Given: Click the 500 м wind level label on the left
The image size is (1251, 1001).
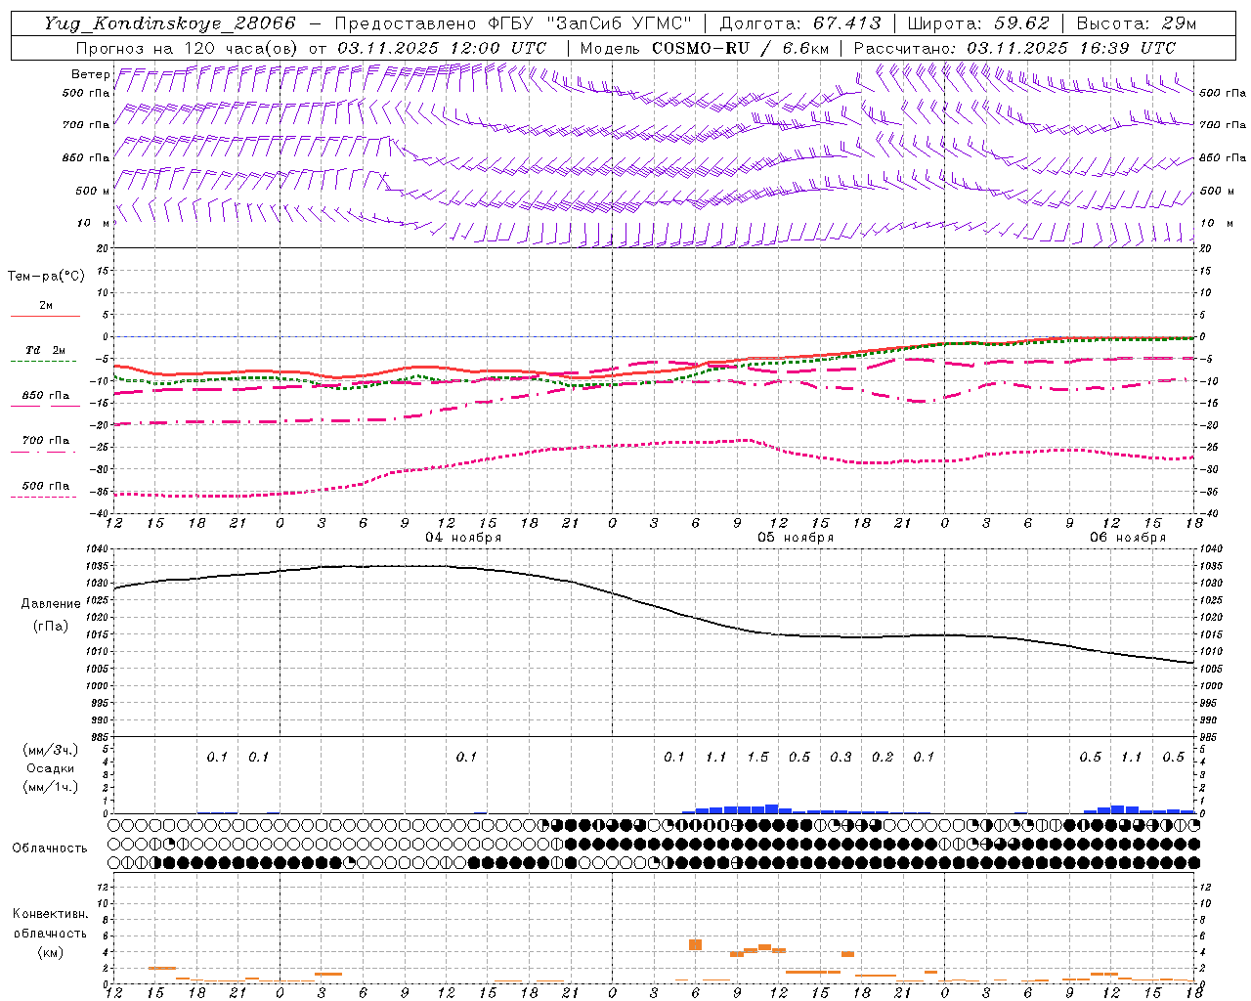Looking at the screenshot, I should [x=93, y=191].
